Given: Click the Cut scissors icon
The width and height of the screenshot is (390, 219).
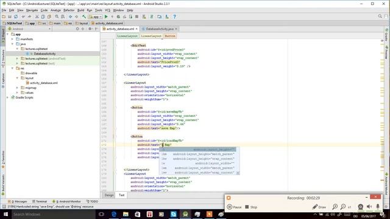Looking at the screenshot, I should click(x=37, y=16).
